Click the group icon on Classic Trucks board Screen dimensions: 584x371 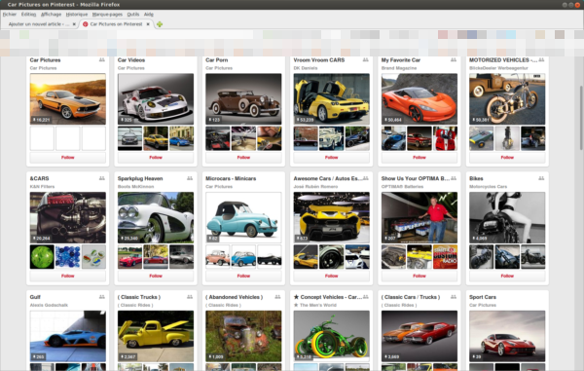(190, 296)
